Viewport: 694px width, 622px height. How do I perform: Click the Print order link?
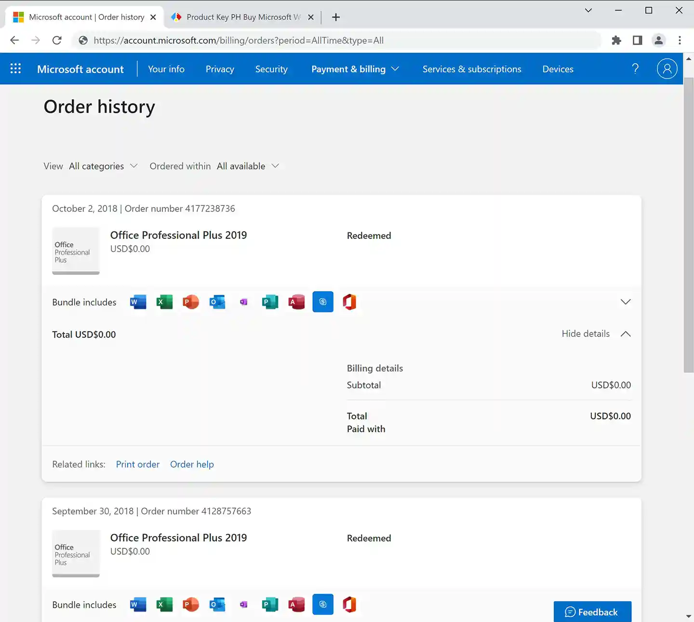pyautogui.click(x=137, y=464)
